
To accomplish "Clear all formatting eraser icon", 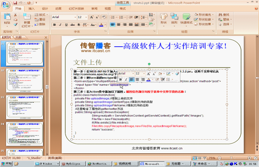I will coord(104,17).
